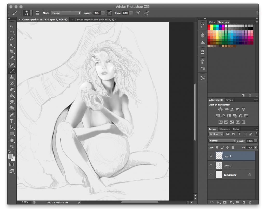The image size is (266, 214).
Task: Hide Layer 2 using eye icon
Action: pos(211,156)
